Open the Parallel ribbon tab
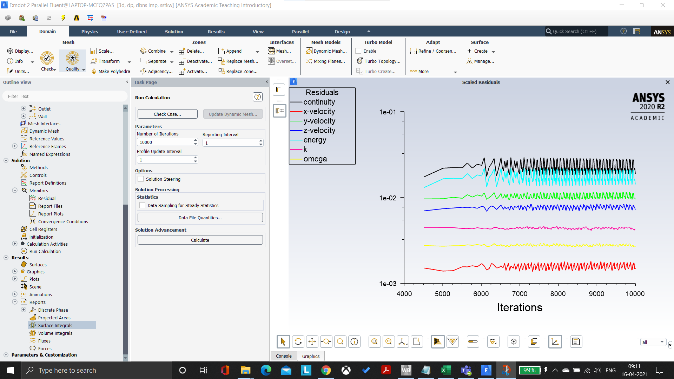 (300, 32)
